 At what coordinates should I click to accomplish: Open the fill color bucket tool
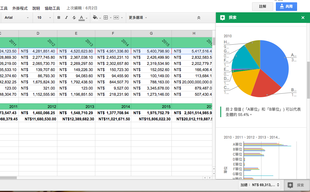click(x=95, y=18)
